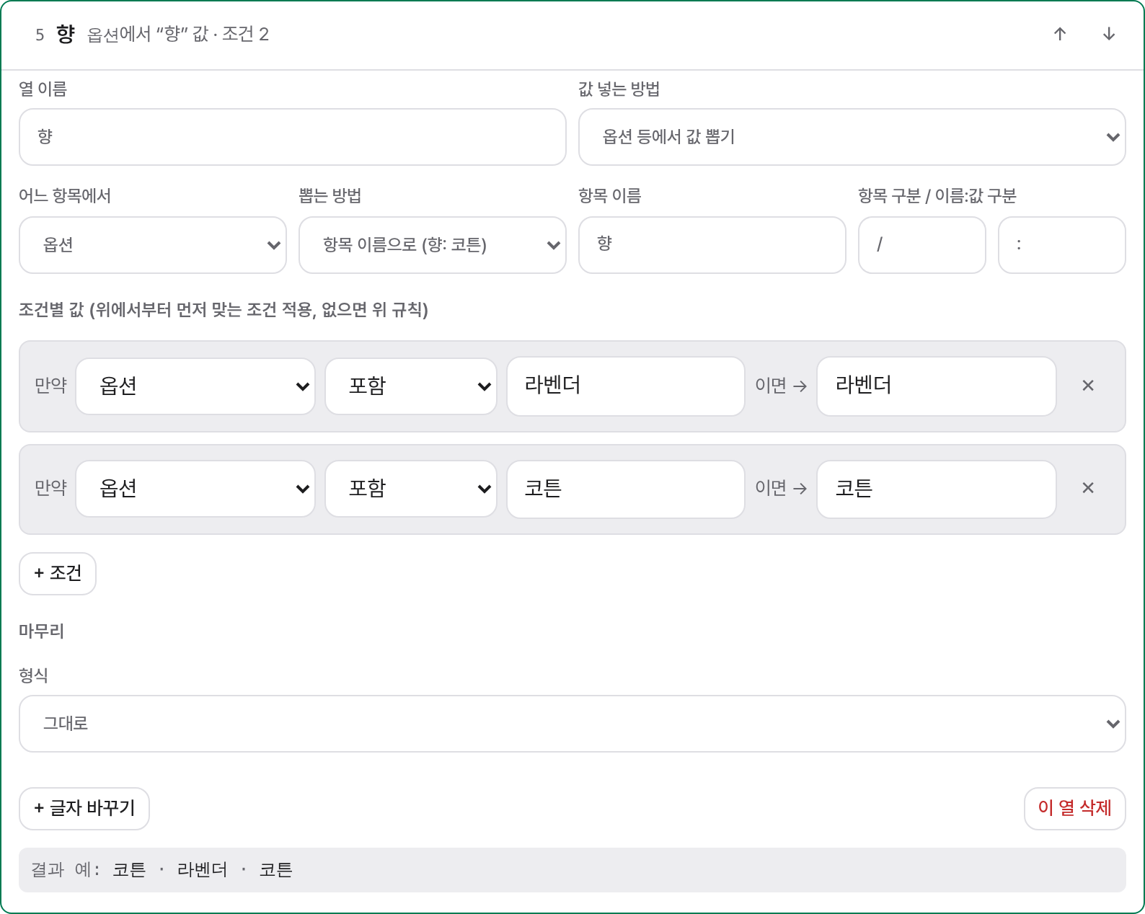Open the 값 넣는 방법 dropdown

point(852,137)
